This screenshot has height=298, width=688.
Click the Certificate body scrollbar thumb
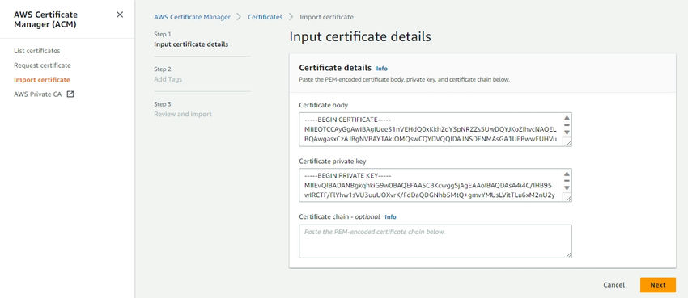(567, 124)
